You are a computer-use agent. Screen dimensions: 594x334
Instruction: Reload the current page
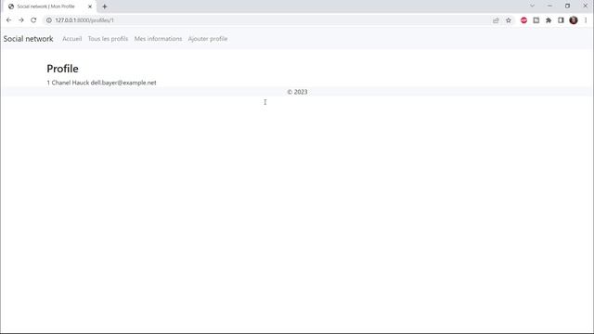(x=33, y=20)
